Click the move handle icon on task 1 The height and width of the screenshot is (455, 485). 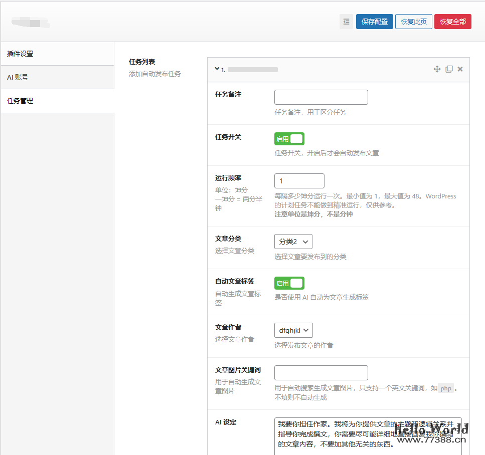437,69
